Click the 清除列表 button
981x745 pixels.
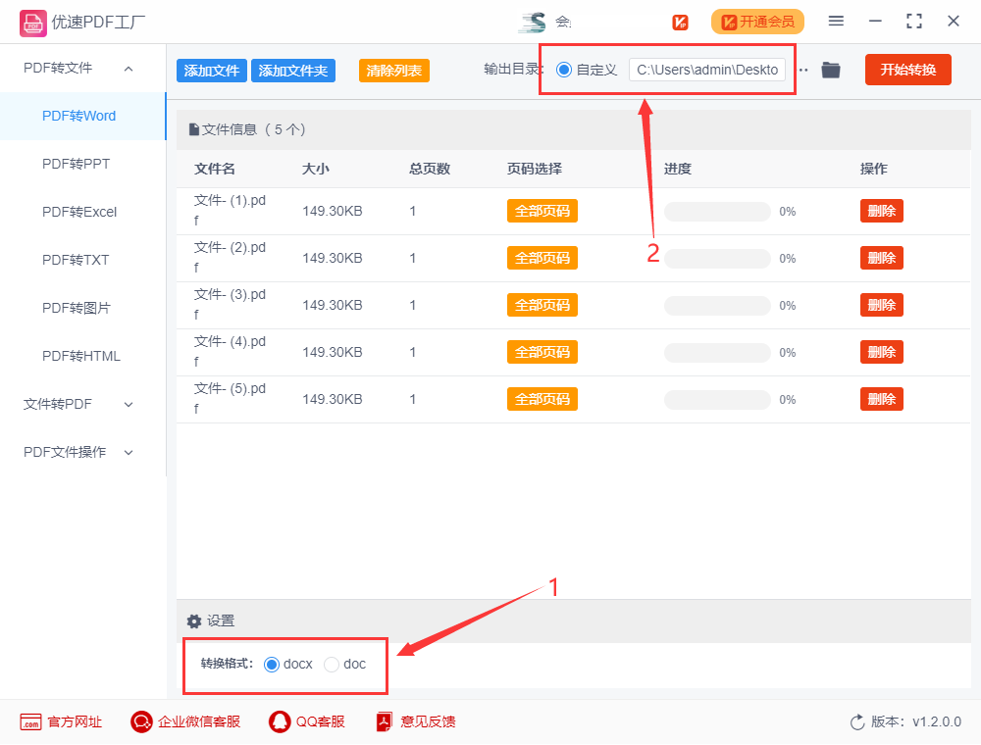(x=394, y=71)
